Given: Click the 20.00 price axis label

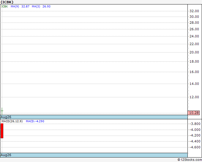Looking at the screenshot, I should 194,52.
